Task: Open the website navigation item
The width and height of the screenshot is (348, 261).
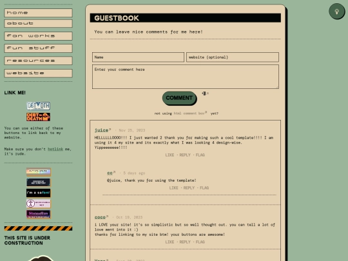Action: (x=38, y=73)
